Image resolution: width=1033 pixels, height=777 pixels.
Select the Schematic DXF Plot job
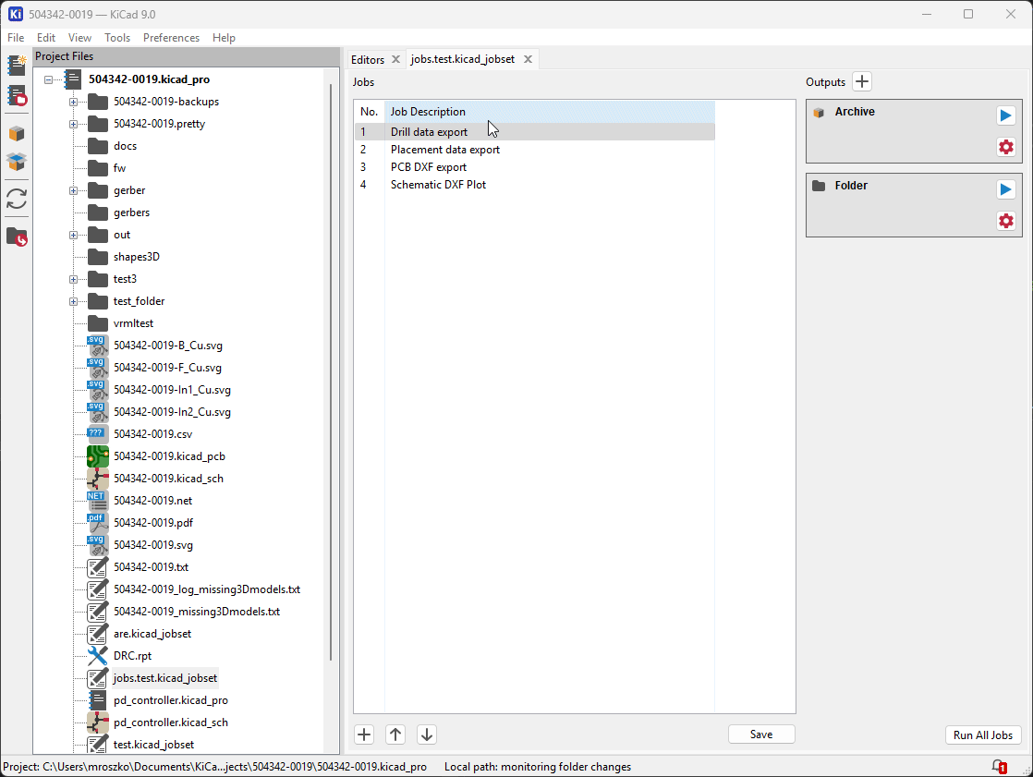click(x=534, y=185)
